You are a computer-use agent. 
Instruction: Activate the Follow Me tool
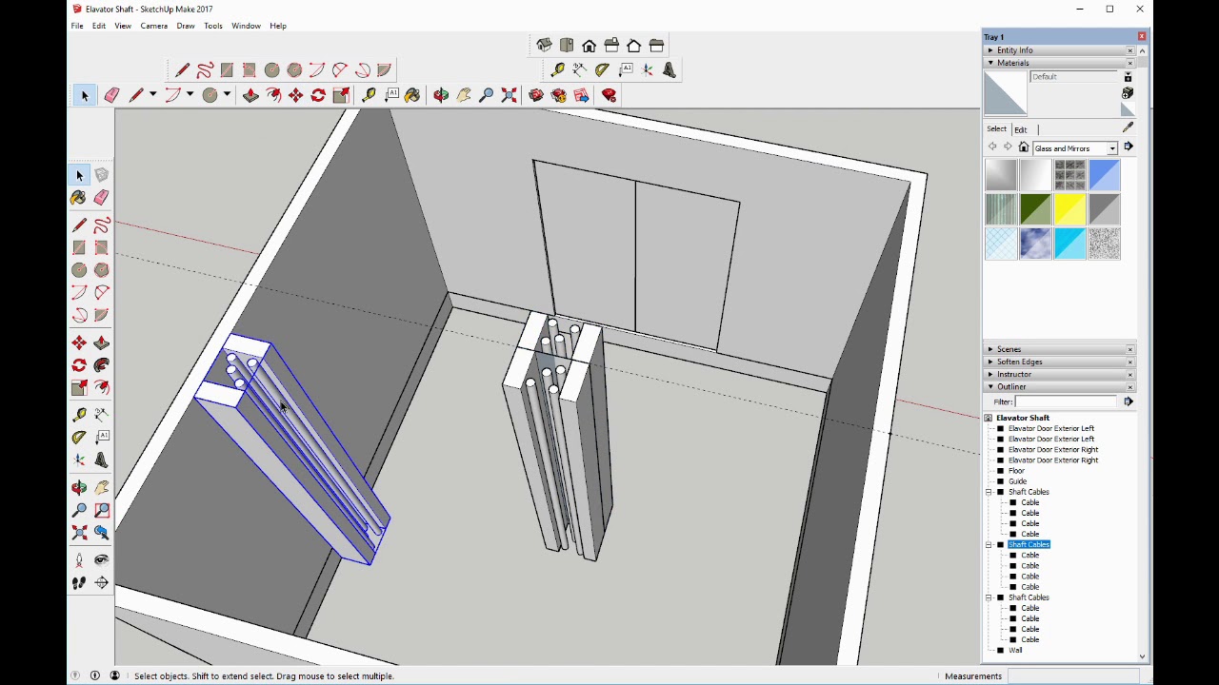tap(102, 365)
